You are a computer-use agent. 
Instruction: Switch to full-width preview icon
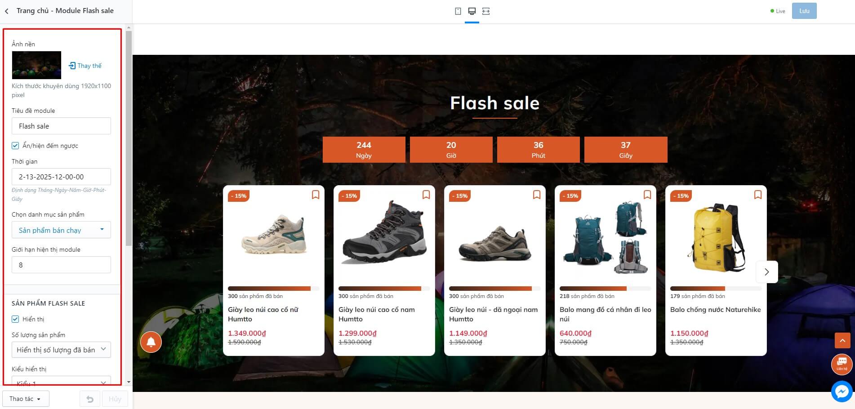(x=486, y=11)
